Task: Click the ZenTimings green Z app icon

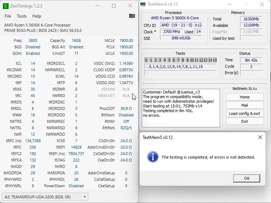Action: pos(5,6)
